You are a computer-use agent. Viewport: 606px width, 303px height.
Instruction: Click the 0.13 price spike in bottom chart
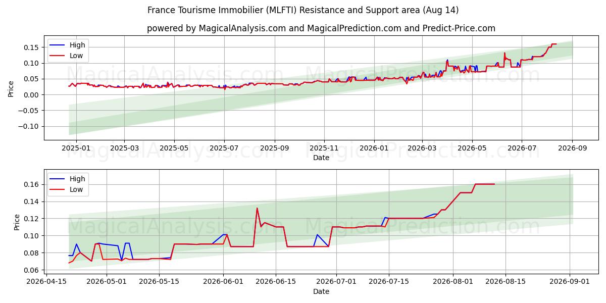click(x=257, y=208)
